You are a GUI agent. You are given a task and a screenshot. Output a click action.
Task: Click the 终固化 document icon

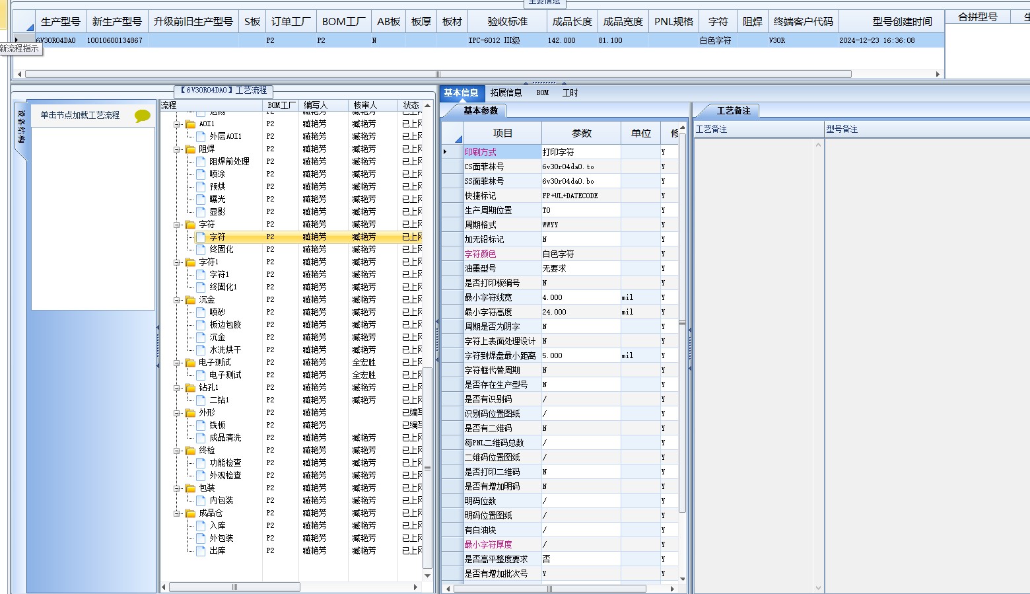(201, 250)
